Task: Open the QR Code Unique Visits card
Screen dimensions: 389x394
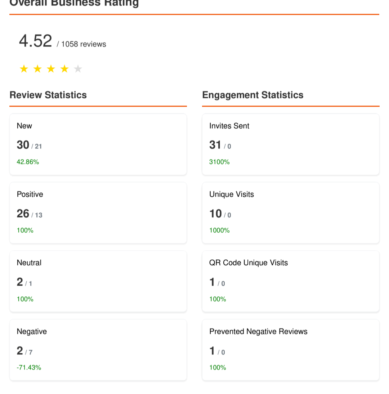Action: [291, 281]
